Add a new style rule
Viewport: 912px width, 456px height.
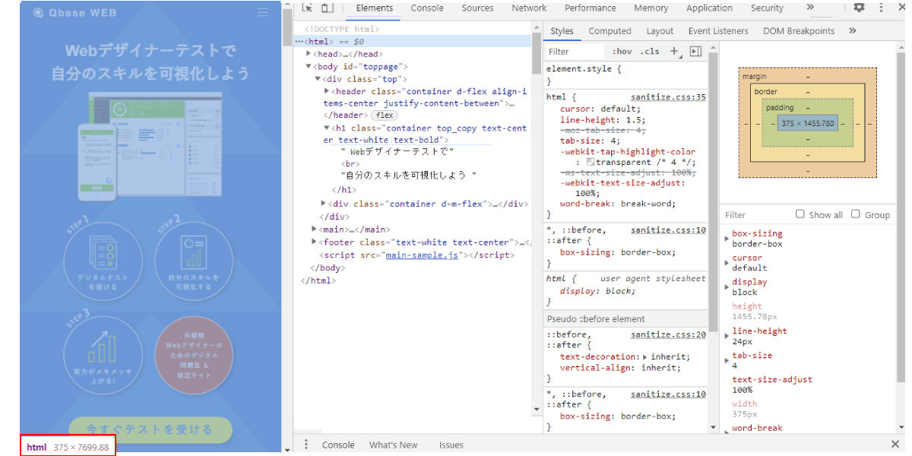674,51
